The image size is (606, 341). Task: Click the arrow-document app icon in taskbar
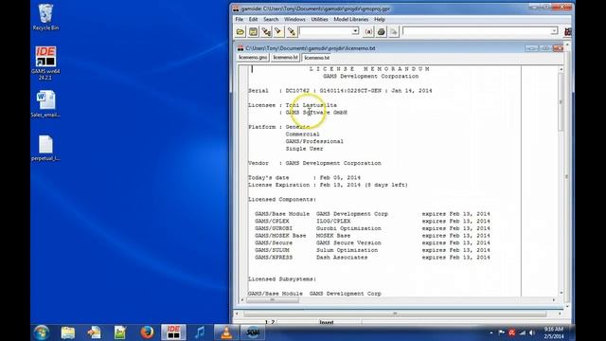[x=94, y=332]
